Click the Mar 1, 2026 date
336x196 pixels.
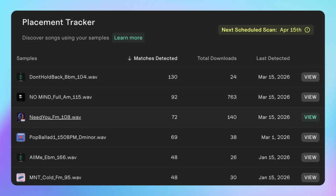click(275, 137)
